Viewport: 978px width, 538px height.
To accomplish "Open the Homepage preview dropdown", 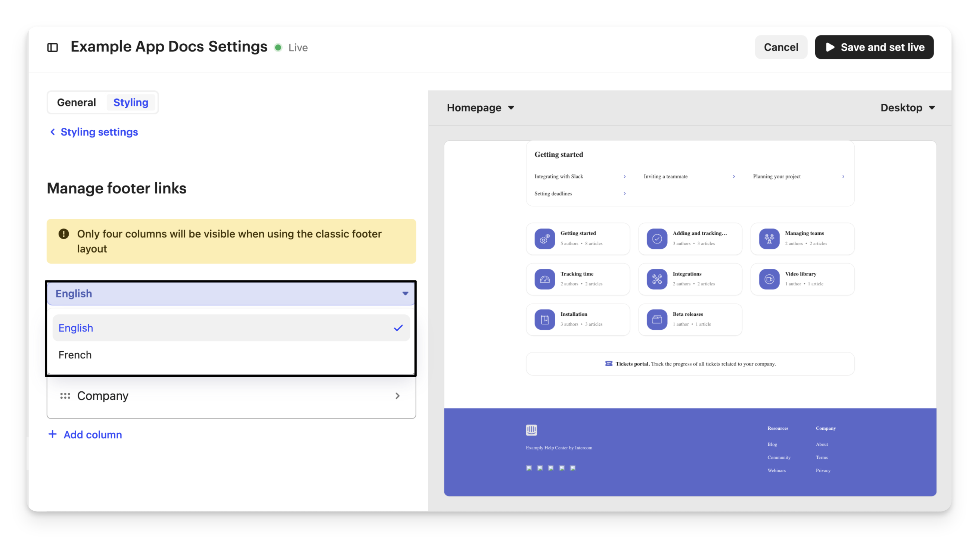I will pos(480,108).
